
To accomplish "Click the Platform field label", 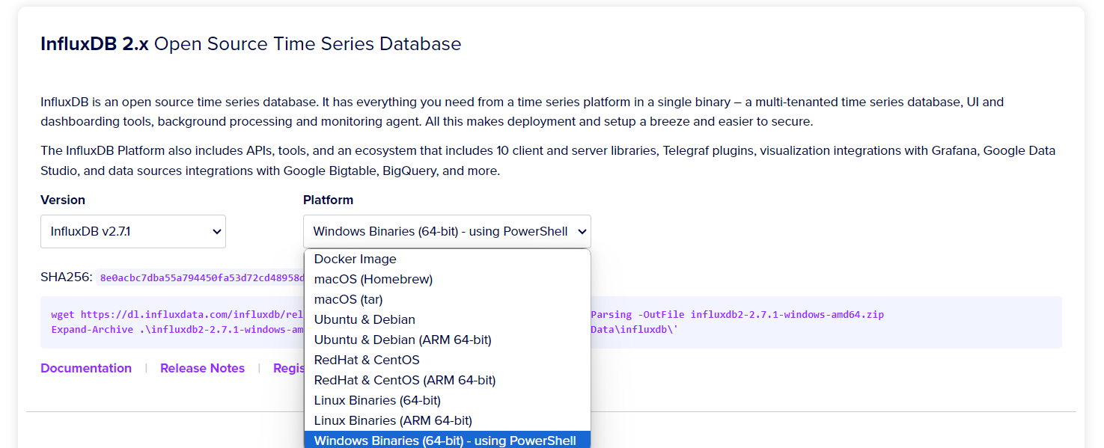I will coord(328,200).
